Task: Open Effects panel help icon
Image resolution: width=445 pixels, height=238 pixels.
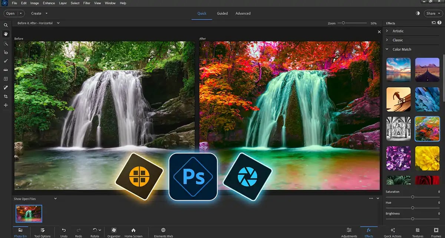Action: 439,23
